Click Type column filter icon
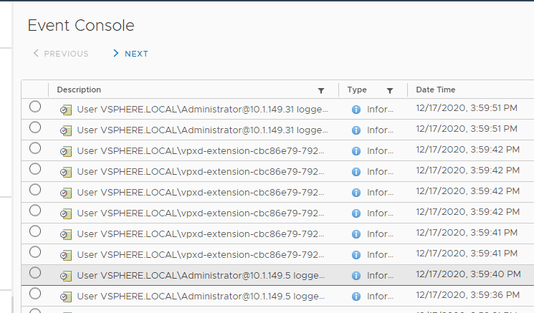534x313 pixels. (x=390, y=91)
